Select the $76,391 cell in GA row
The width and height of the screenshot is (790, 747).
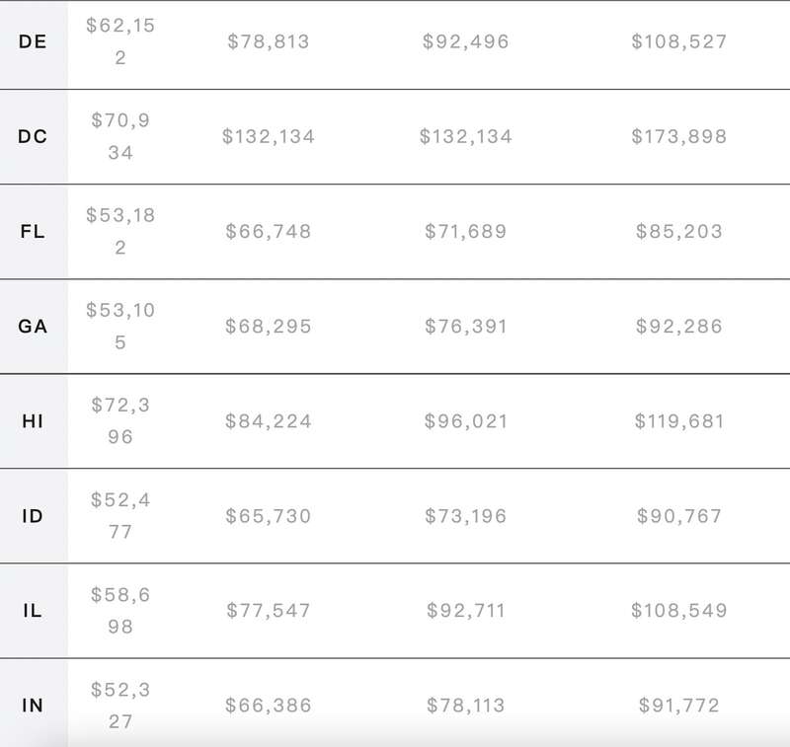(465, 327)
